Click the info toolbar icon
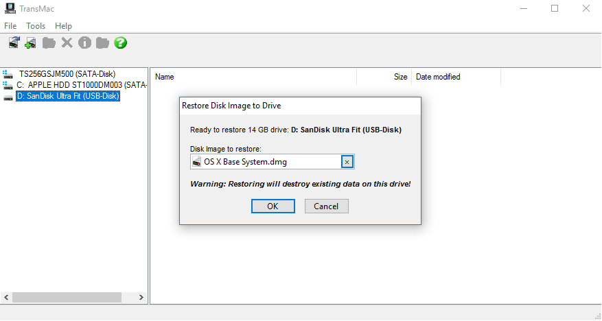Viewport: 602px width, 321px height. [x=84, y=43]
